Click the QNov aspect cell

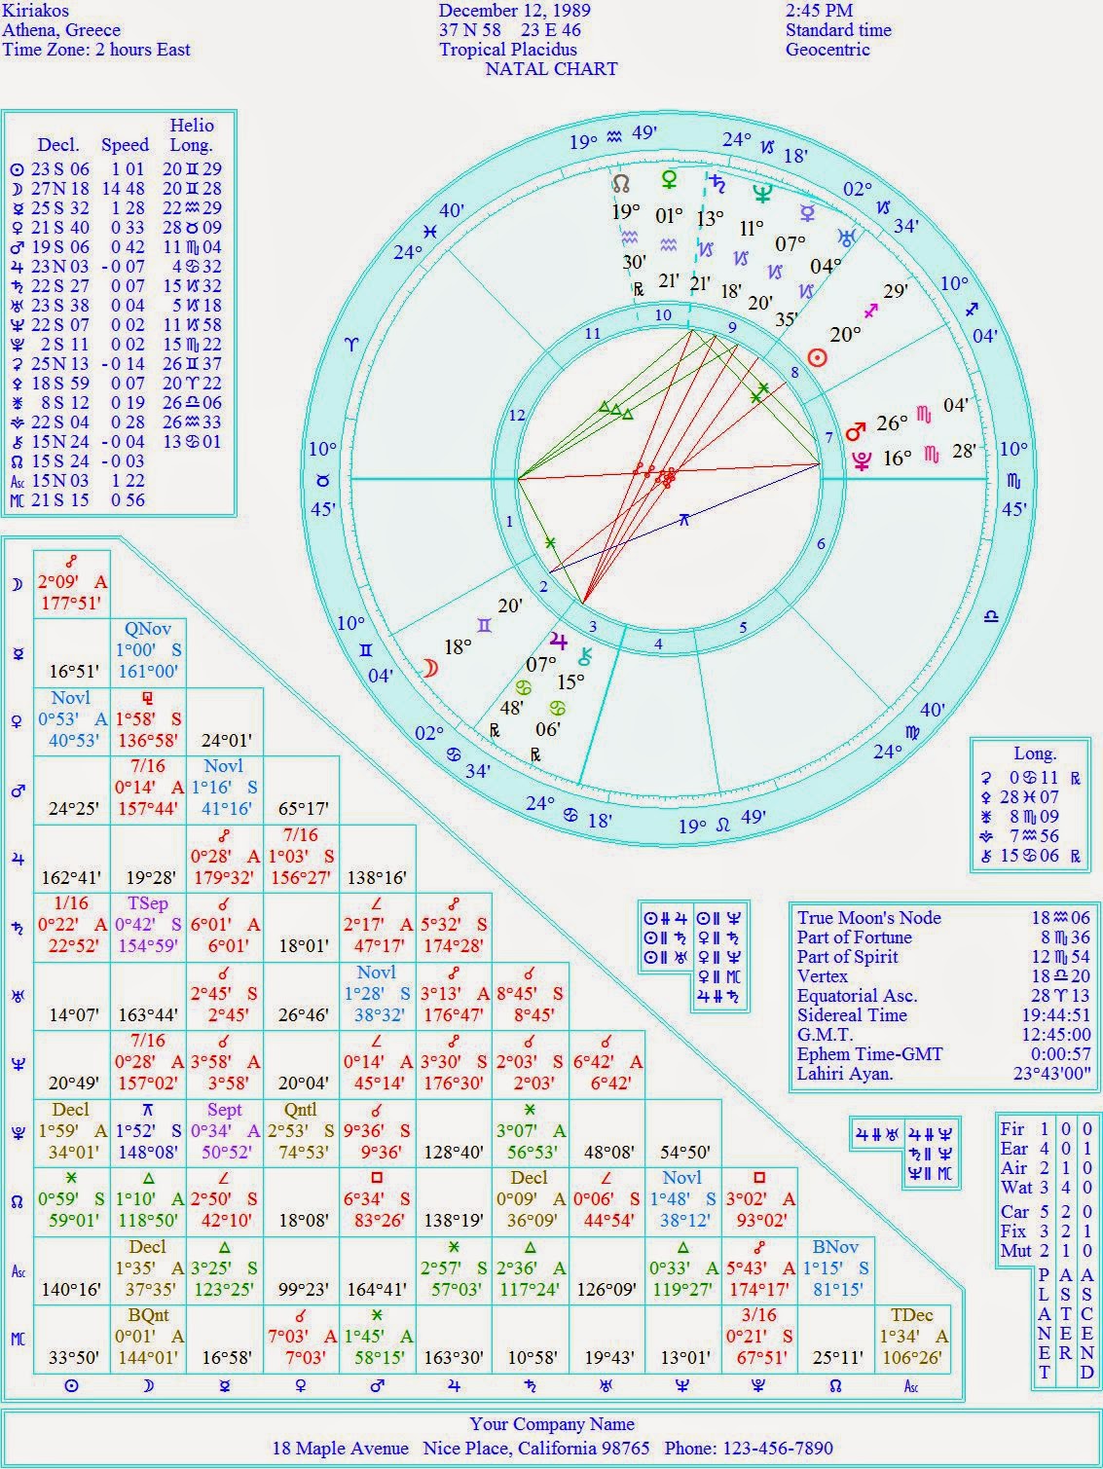(148, 651)
